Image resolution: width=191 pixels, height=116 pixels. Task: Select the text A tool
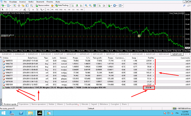pos(33,10)
